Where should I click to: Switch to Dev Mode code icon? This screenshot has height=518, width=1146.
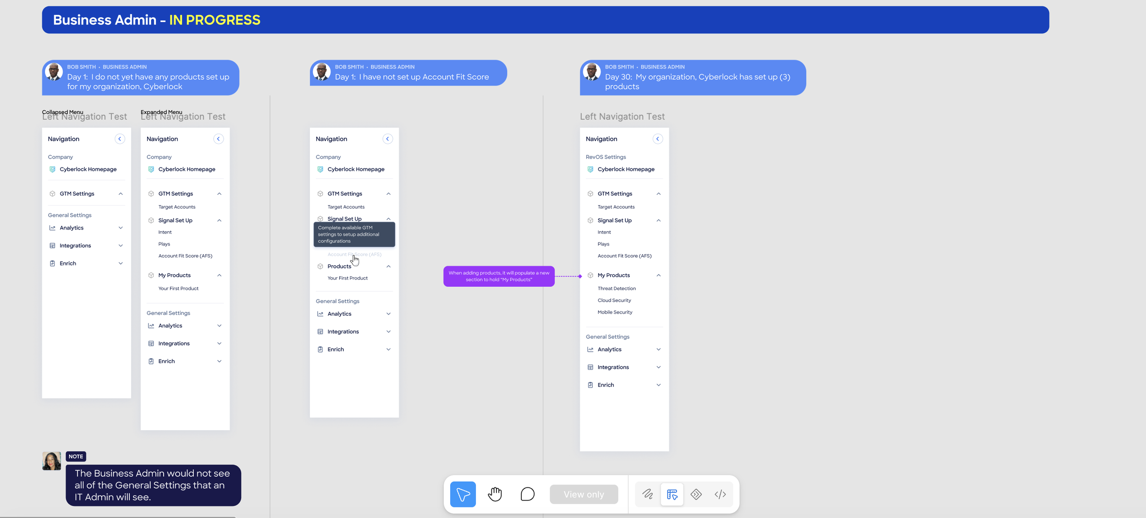720,494
